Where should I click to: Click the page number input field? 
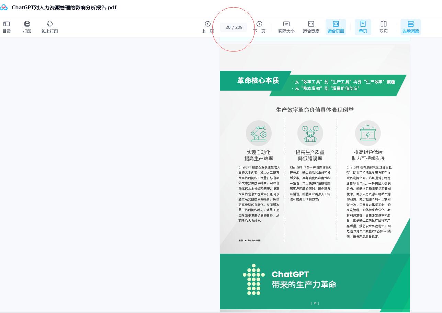coord(234,27)
